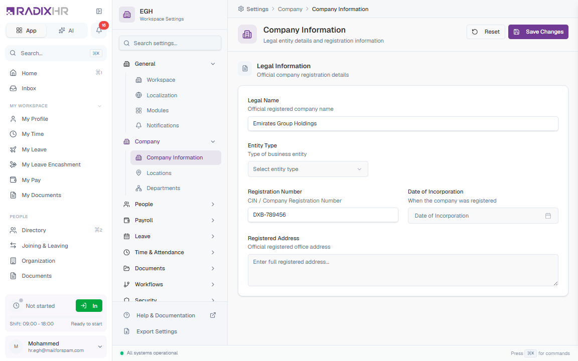Click the My Time clock icon
The height and width of the screenshot is (361, 578).
click(13, 134)
